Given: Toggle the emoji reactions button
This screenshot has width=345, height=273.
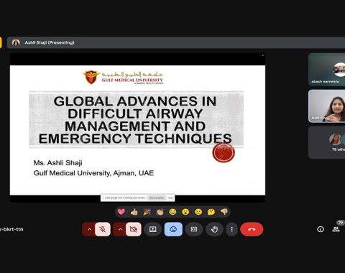Looking at the screenshot, I should click(173, 229).
